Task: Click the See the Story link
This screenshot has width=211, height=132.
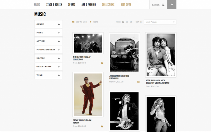Action: [x=81, y=22]
